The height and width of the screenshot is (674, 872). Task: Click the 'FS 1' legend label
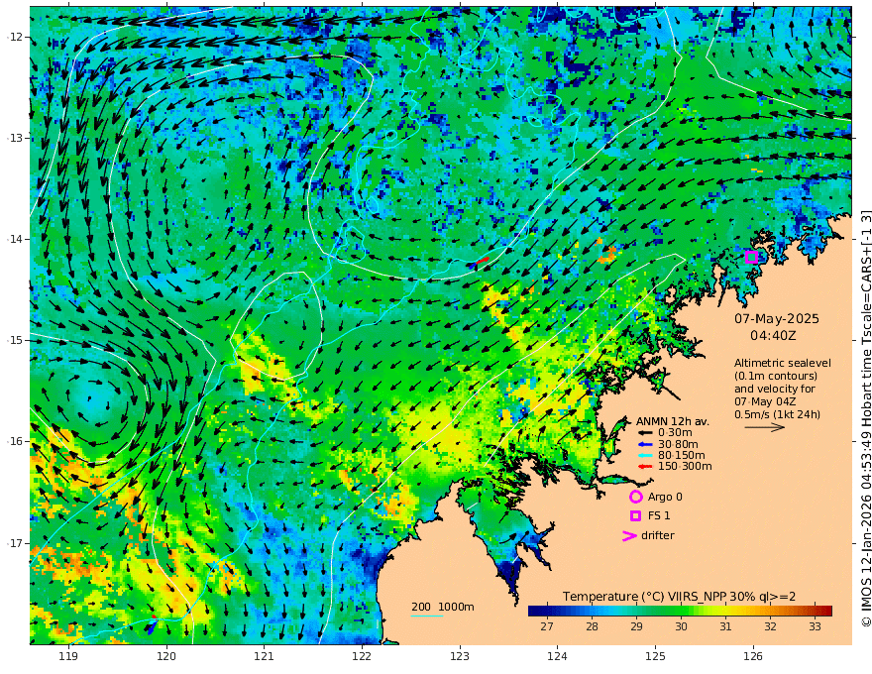click(658, 516)
